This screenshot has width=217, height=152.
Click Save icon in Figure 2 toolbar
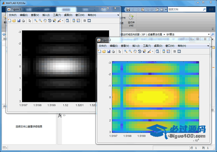[x=109, y=51]
